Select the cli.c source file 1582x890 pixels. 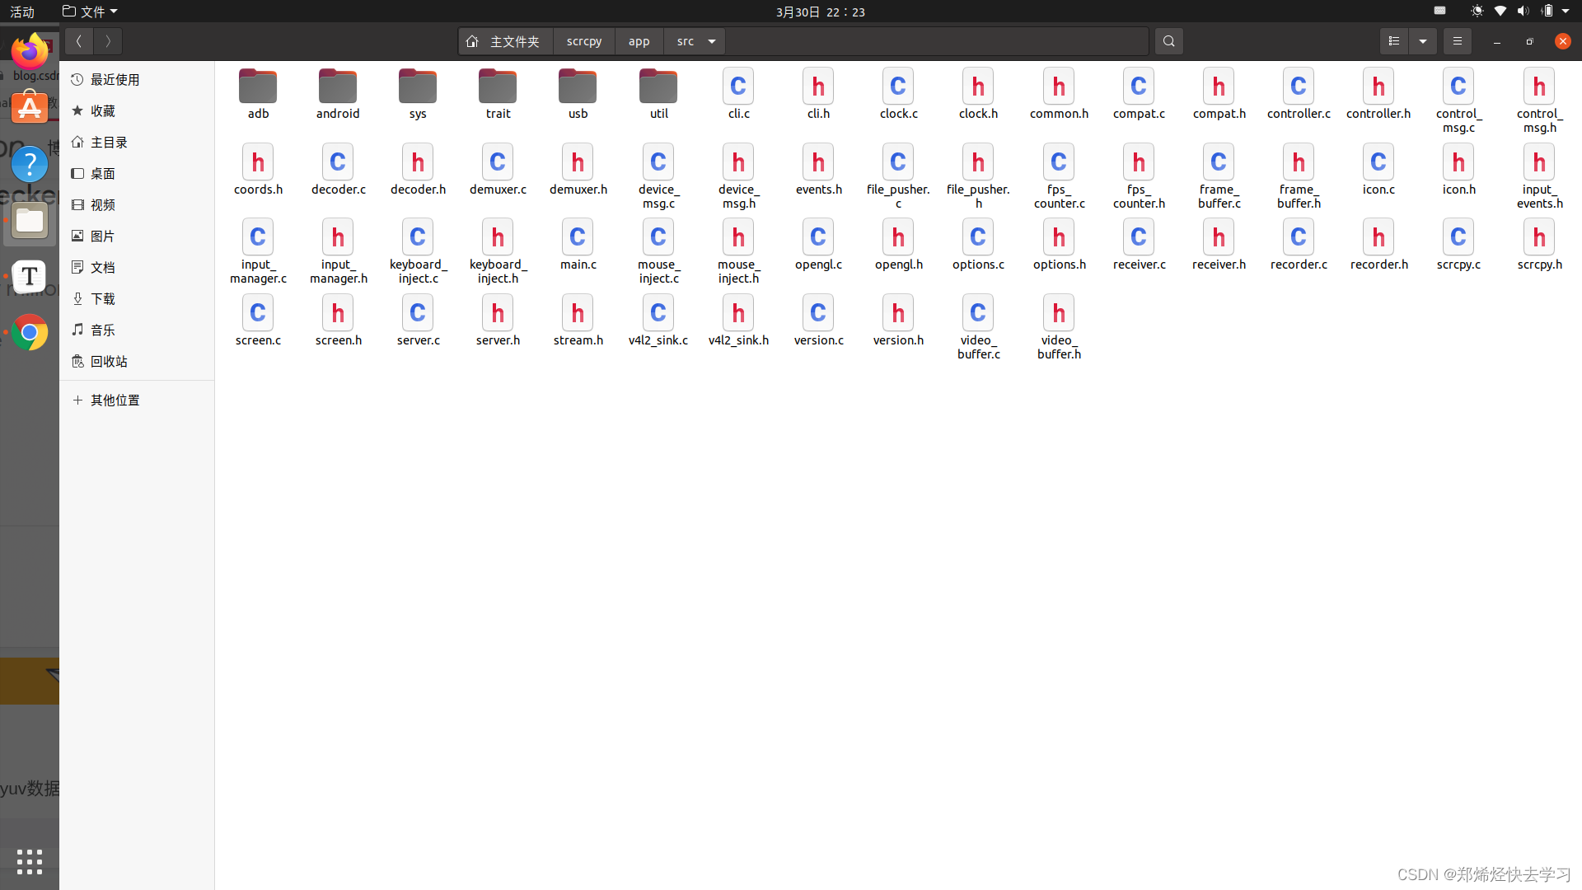(x=738, y=94)
